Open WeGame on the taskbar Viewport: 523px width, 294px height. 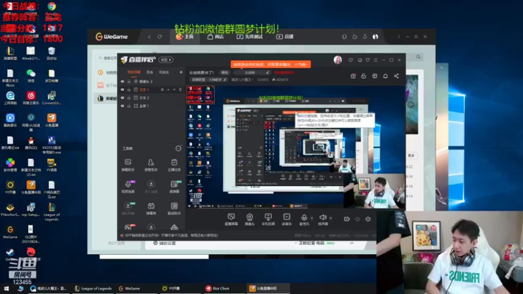[x=129, y=288]
